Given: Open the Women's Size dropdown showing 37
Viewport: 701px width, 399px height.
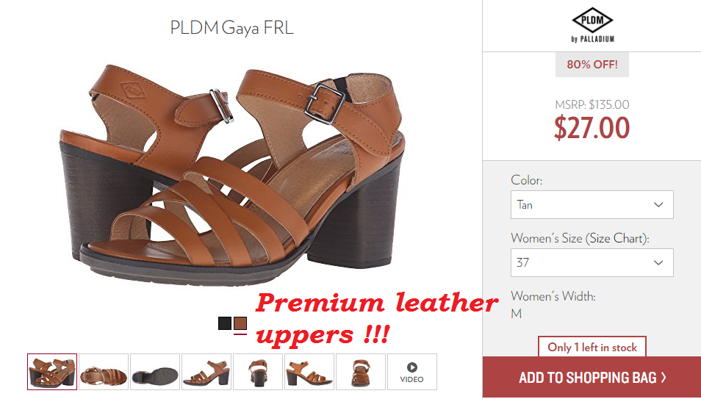Looking at the screenshot, I should (x=592, y=262).
